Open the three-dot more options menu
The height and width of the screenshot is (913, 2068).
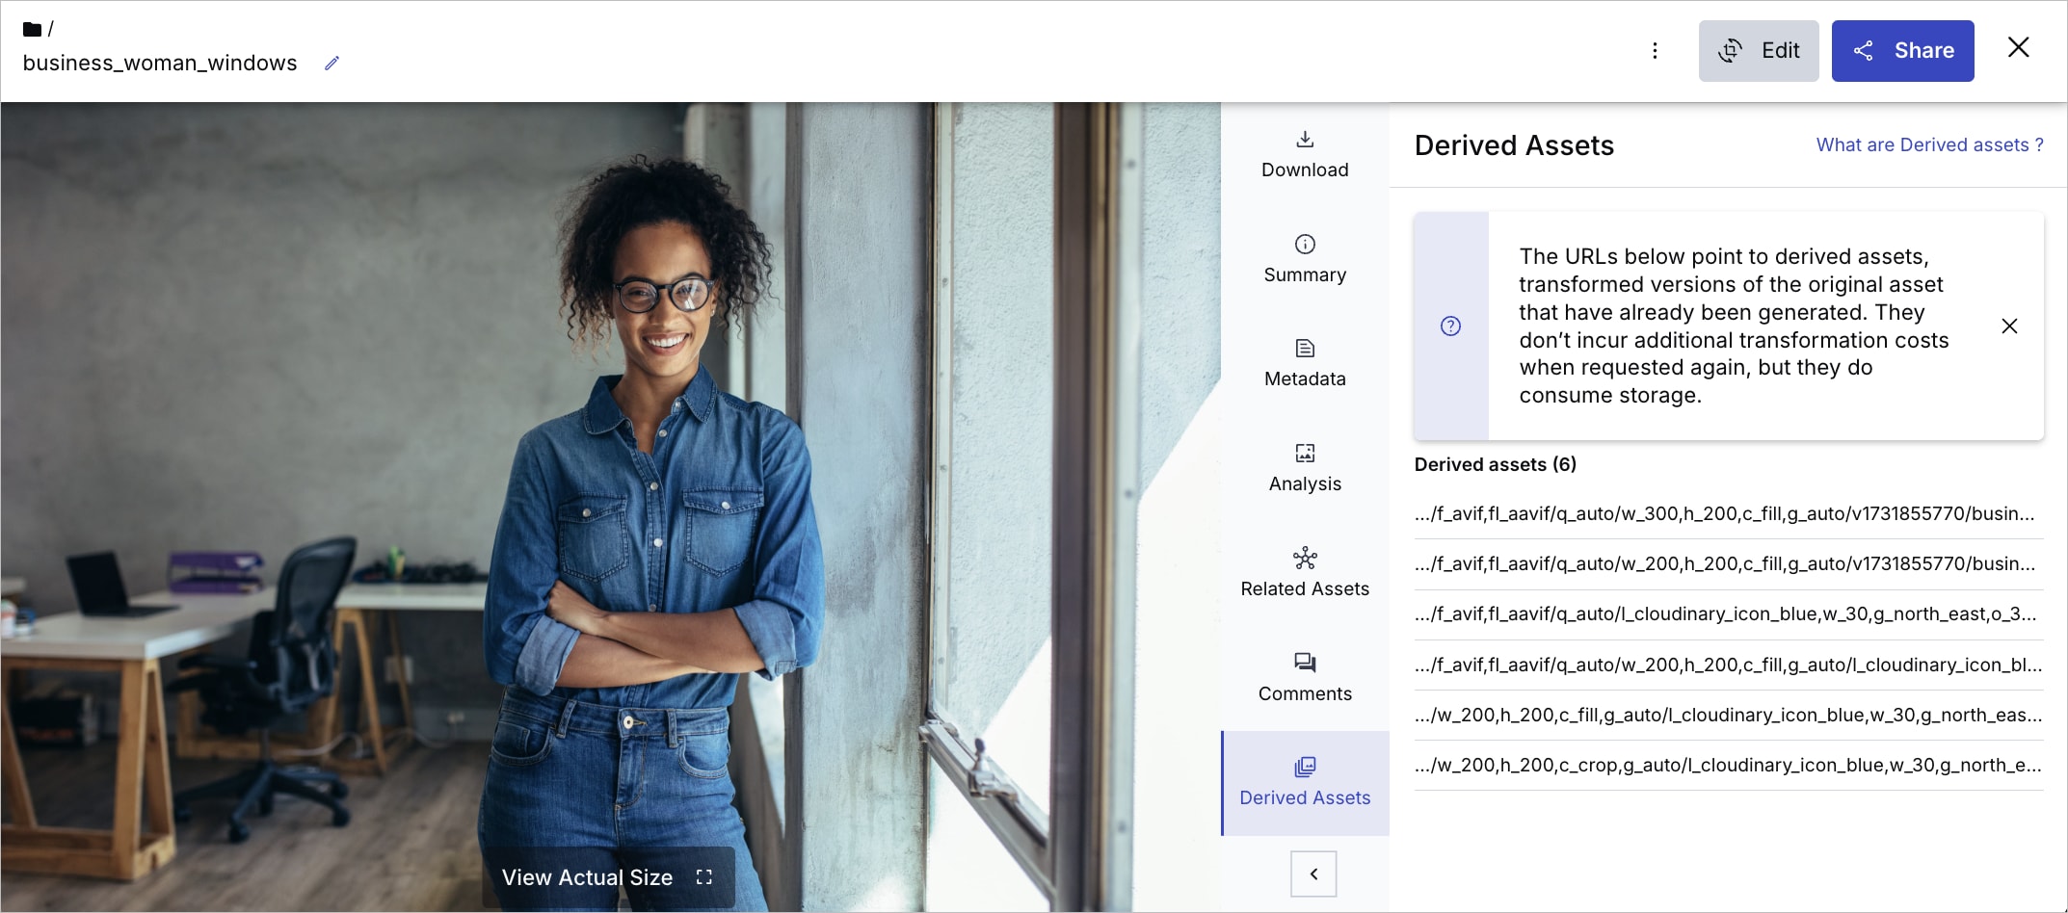1655,51
